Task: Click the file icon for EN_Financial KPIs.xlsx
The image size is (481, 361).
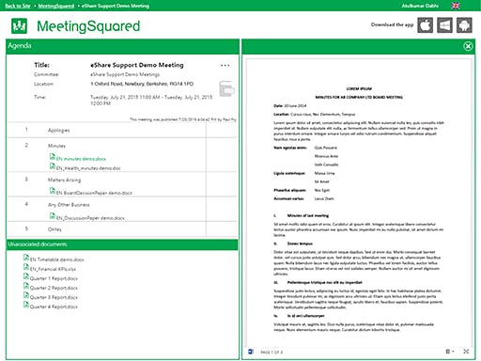Action: point(26,267)
